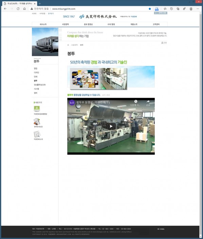Open the 회사소개 navigation menu
Viewport: 203px width, 239px height.
[x=43, y=24]
